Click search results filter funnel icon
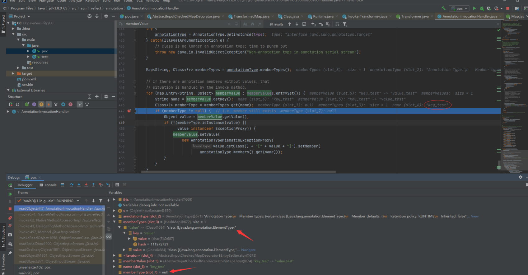Viewport: 528px width, 275px height. [x=345, y=24]
